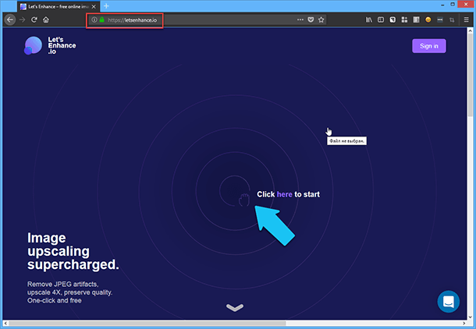Click the vertical scrollbar thumb
The image size is (476, 329).
click(x=471, y=75)
